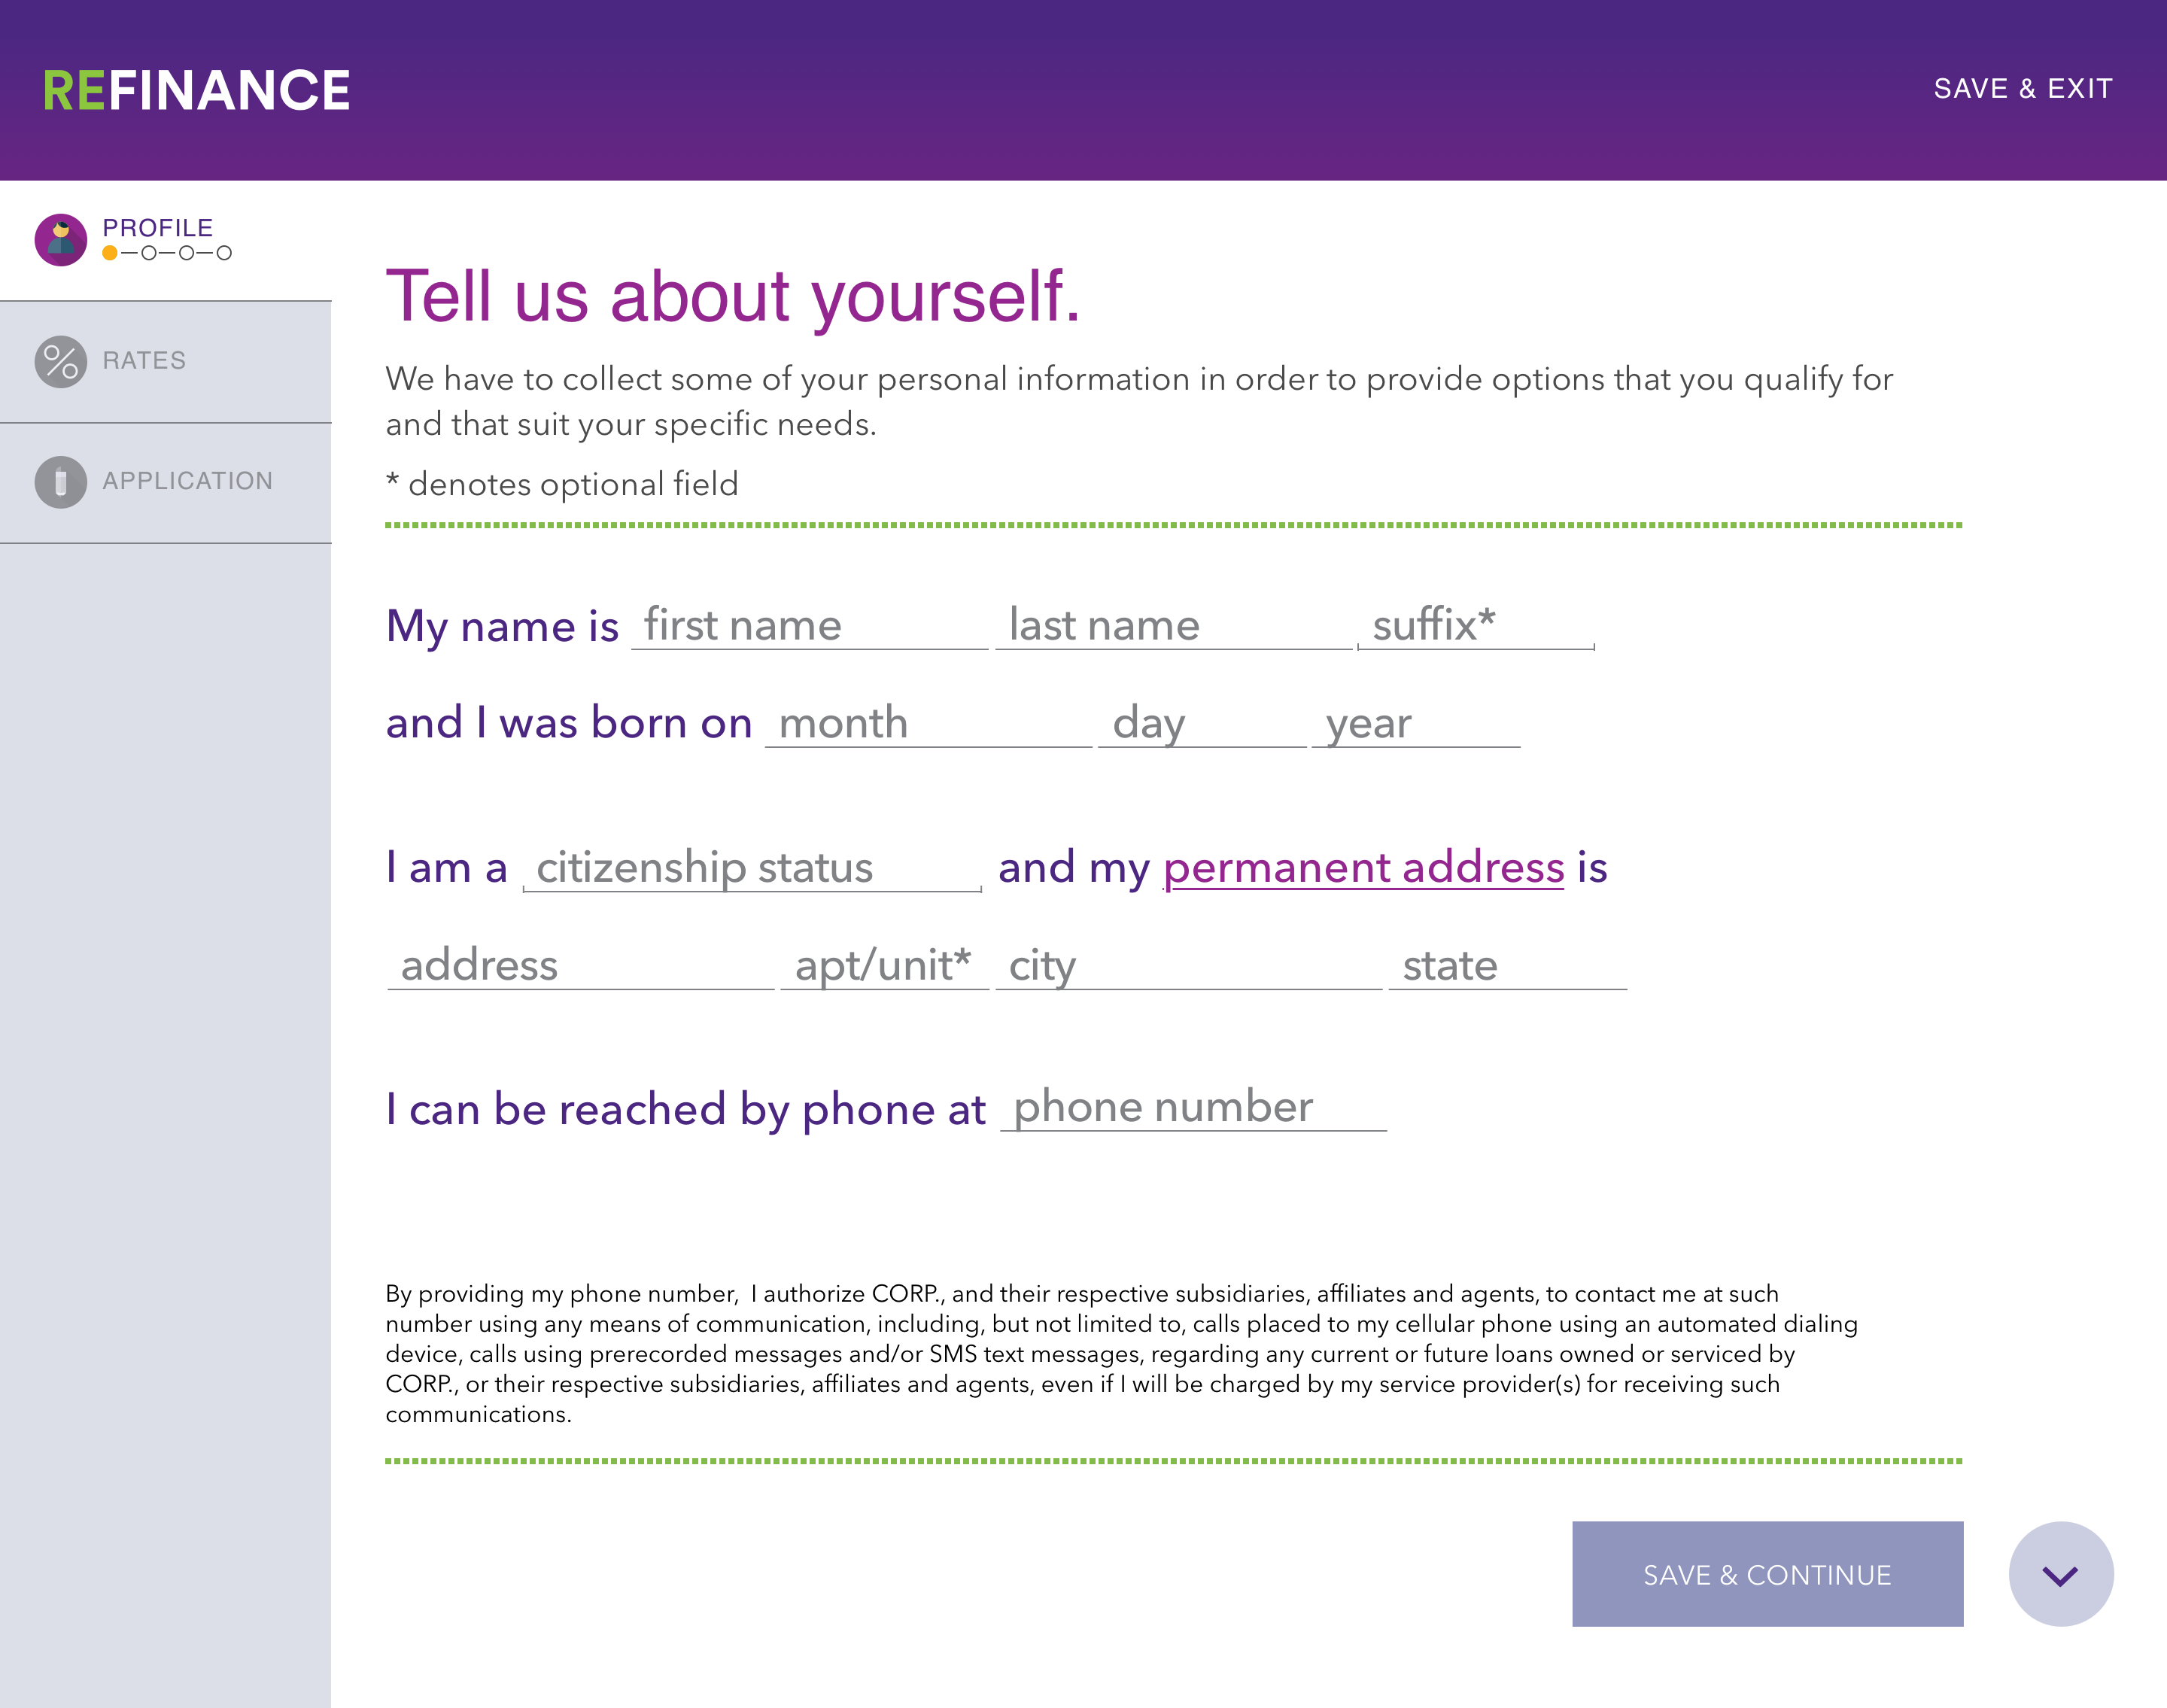Open the birth month selector

click(928, 723)
